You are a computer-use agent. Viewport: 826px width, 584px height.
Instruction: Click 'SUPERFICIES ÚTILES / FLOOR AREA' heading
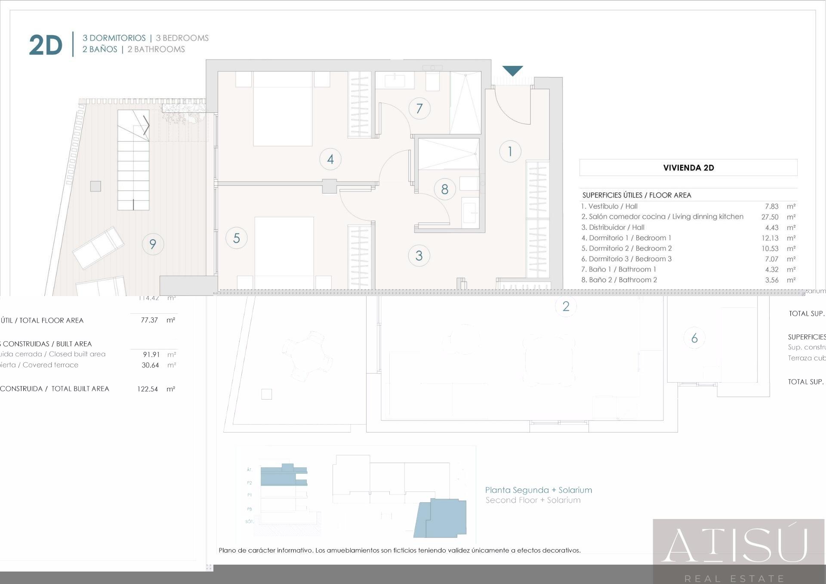click(x=637, y=195)
